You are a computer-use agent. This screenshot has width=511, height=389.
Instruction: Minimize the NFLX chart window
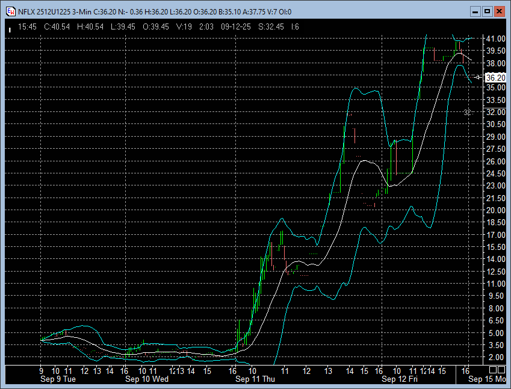point(475,11)
